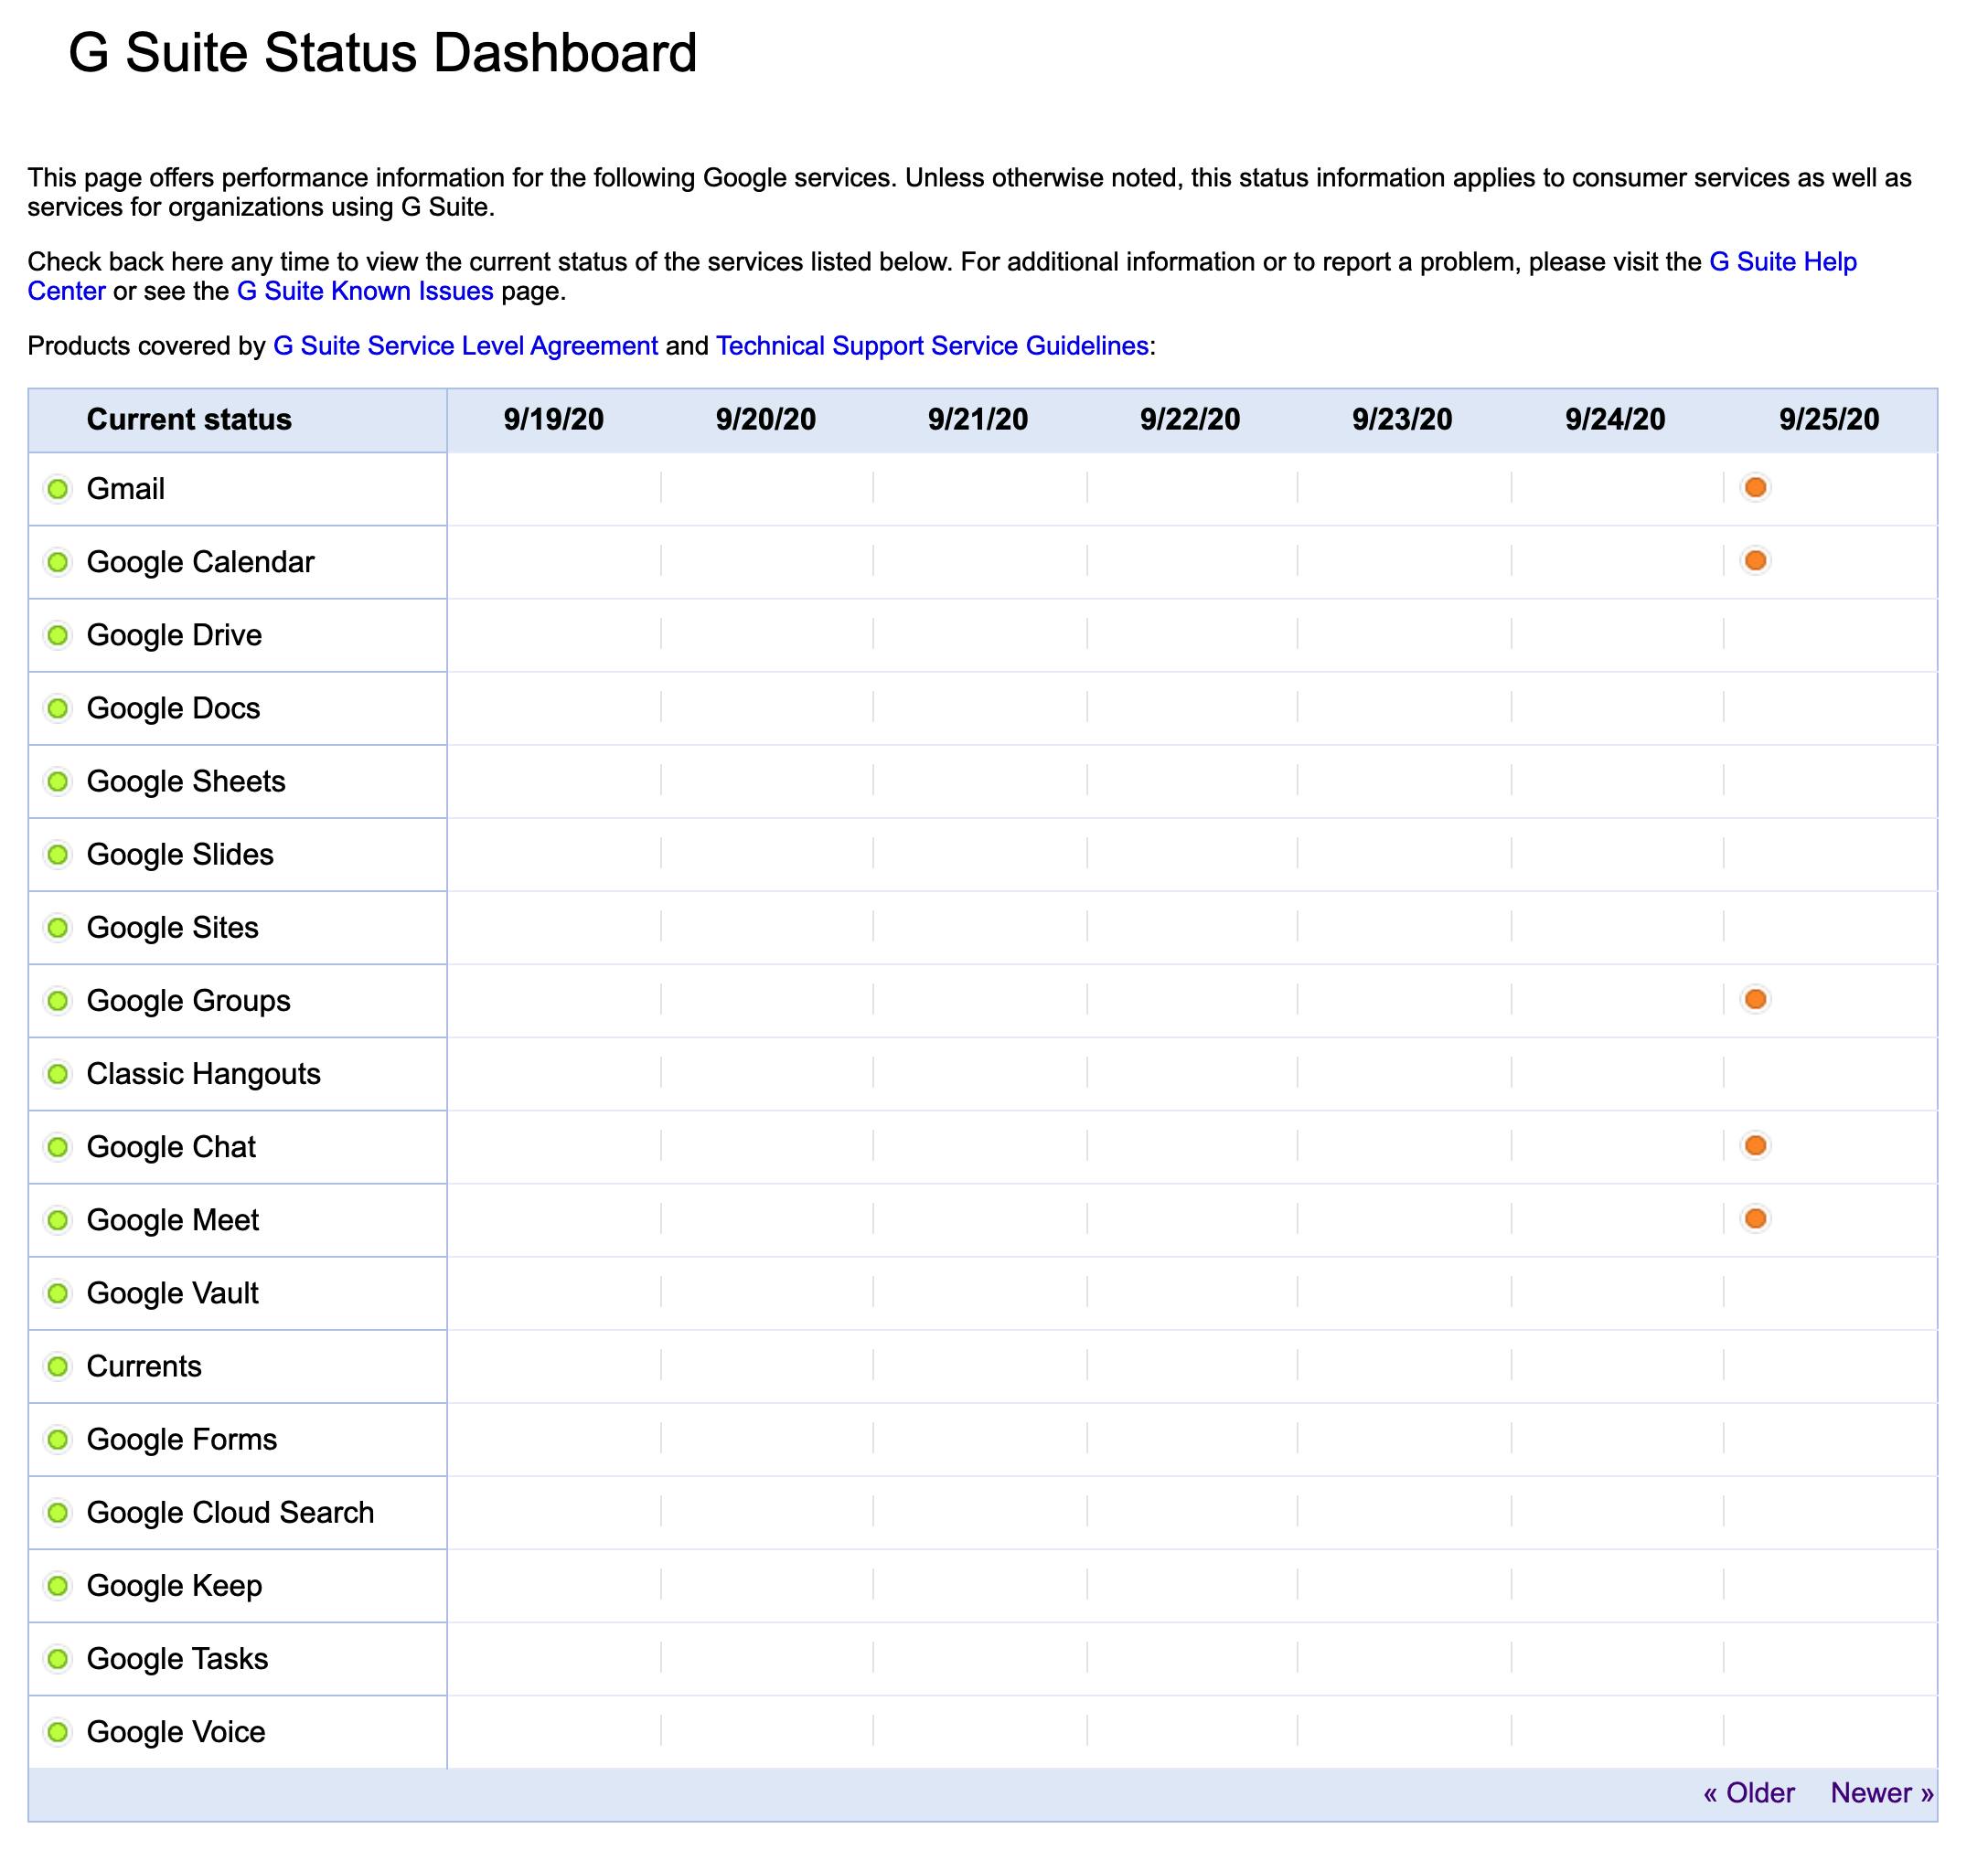Open the G Suite Help Center link
1988x1850 pixels.
pos(1782,261)
